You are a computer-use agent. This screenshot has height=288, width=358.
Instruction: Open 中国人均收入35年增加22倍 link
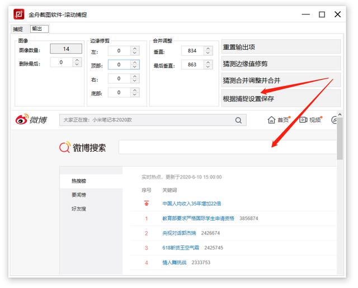[191, 204]
